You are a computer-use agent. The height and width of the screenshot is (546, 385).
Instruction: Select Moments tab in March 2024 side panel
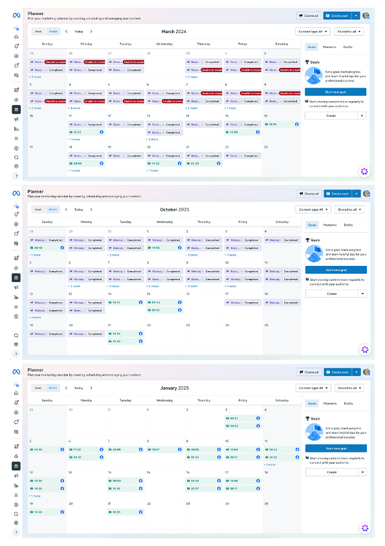point(329,47)
